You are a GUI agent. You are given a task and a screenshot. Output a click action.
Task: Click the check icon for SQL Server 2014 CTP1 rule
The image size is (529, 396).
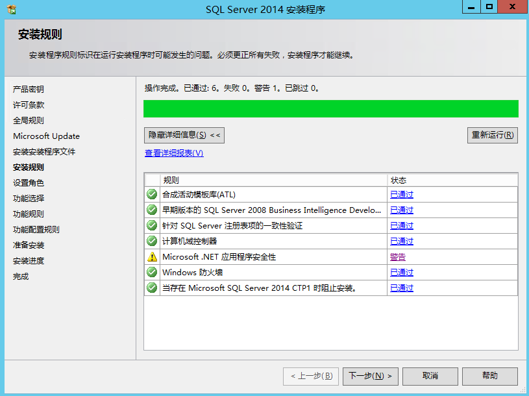[152, 288]
